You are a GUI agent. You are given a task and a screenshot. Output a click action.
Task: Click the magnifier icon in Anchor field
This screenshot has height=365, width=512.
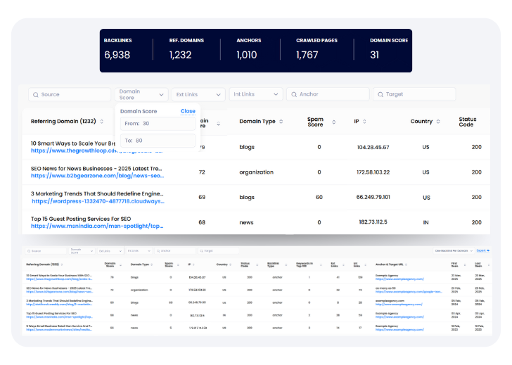(x=293, y=94)
